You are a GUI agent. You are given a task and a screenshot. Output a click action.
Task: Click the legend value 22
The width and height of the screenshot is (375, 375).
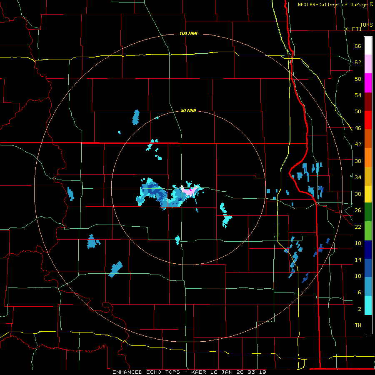(x=358, y=227)
